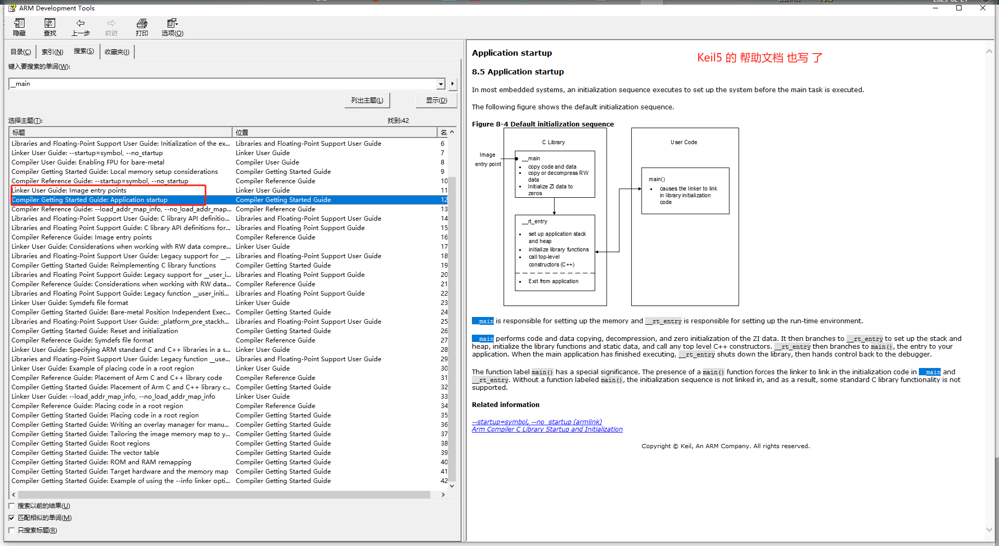The width and height of the screenshot is (999, 546).
Task: Open Arm Compiler C Library Startup link
Action: click(547, 429)
